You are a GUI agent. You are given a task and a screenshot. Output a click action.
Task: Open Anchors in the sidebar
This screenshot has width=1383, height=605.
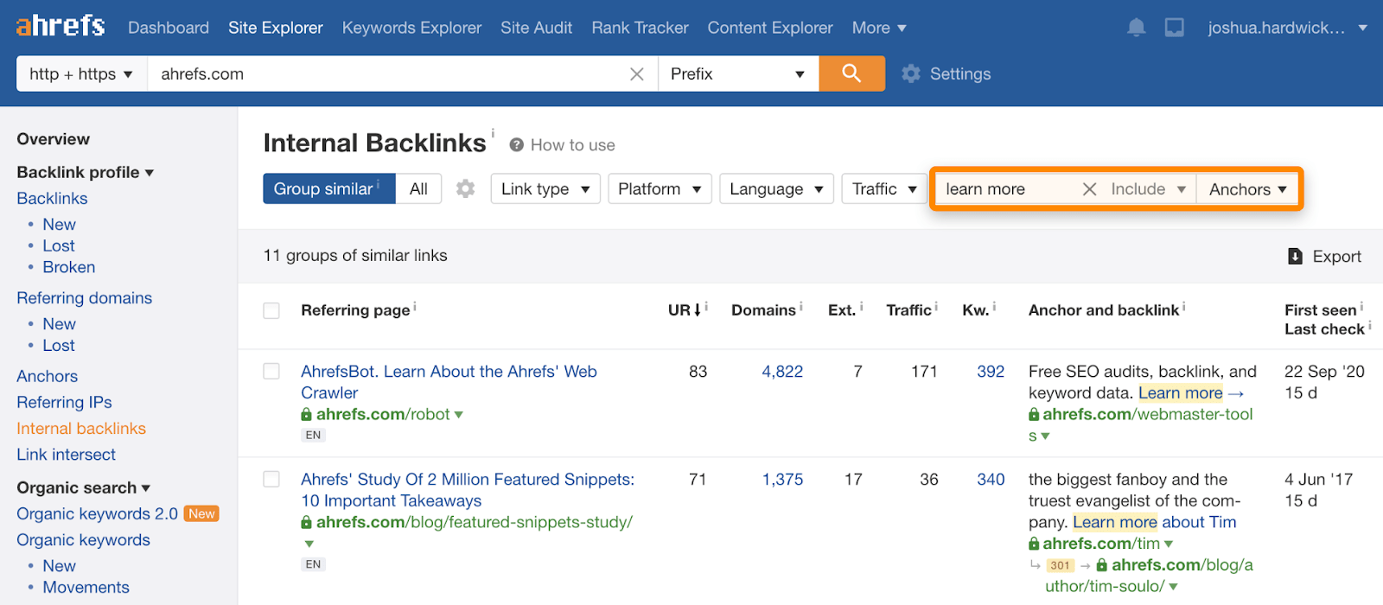48,376
